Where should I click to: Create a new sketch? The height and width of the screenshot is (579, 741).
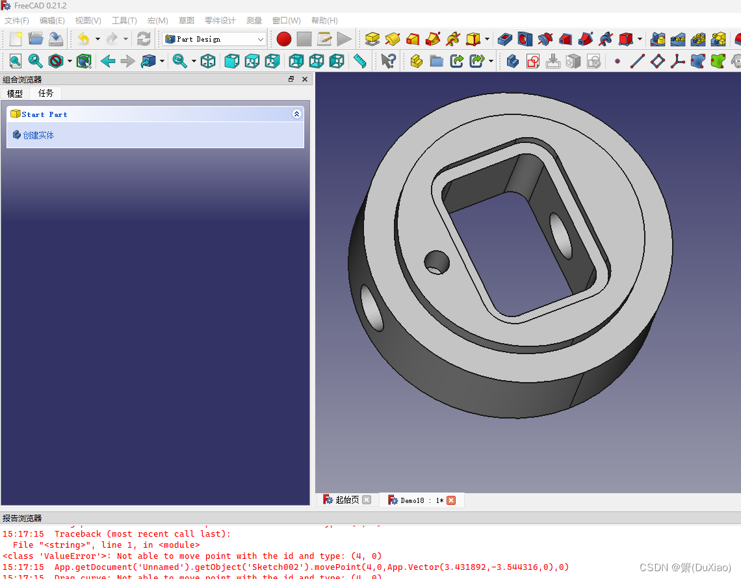pyautogui.click(x=532, y=61)
